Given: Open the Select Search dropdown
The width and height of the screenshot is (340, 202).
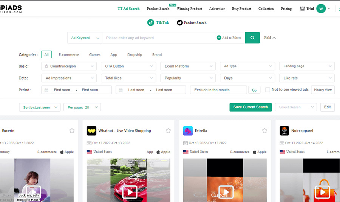Looking at the screenshot, I should click(x=296, y=107).
